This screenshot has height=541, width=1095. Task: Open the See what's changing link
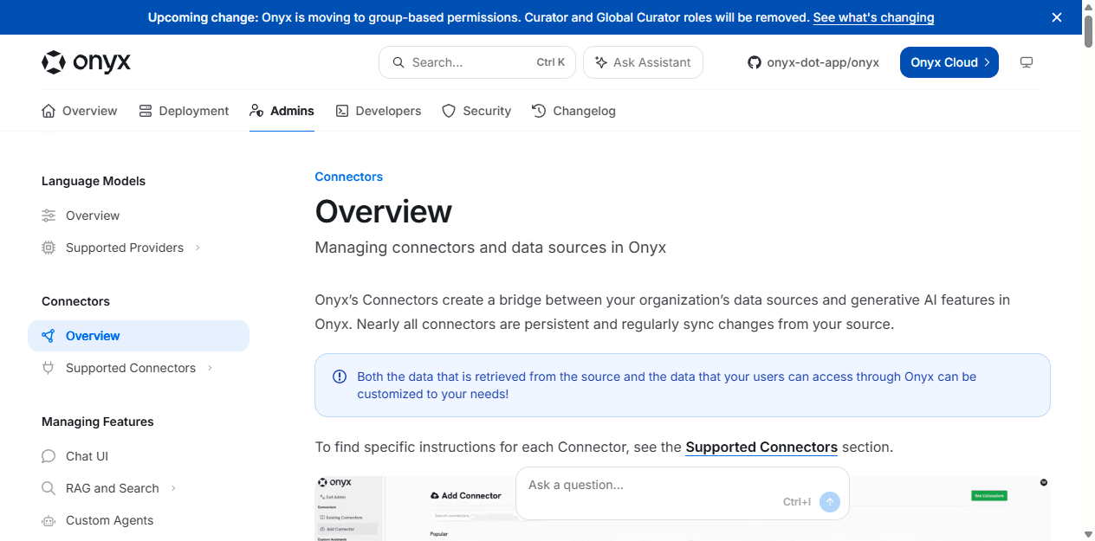pos(873,17)
